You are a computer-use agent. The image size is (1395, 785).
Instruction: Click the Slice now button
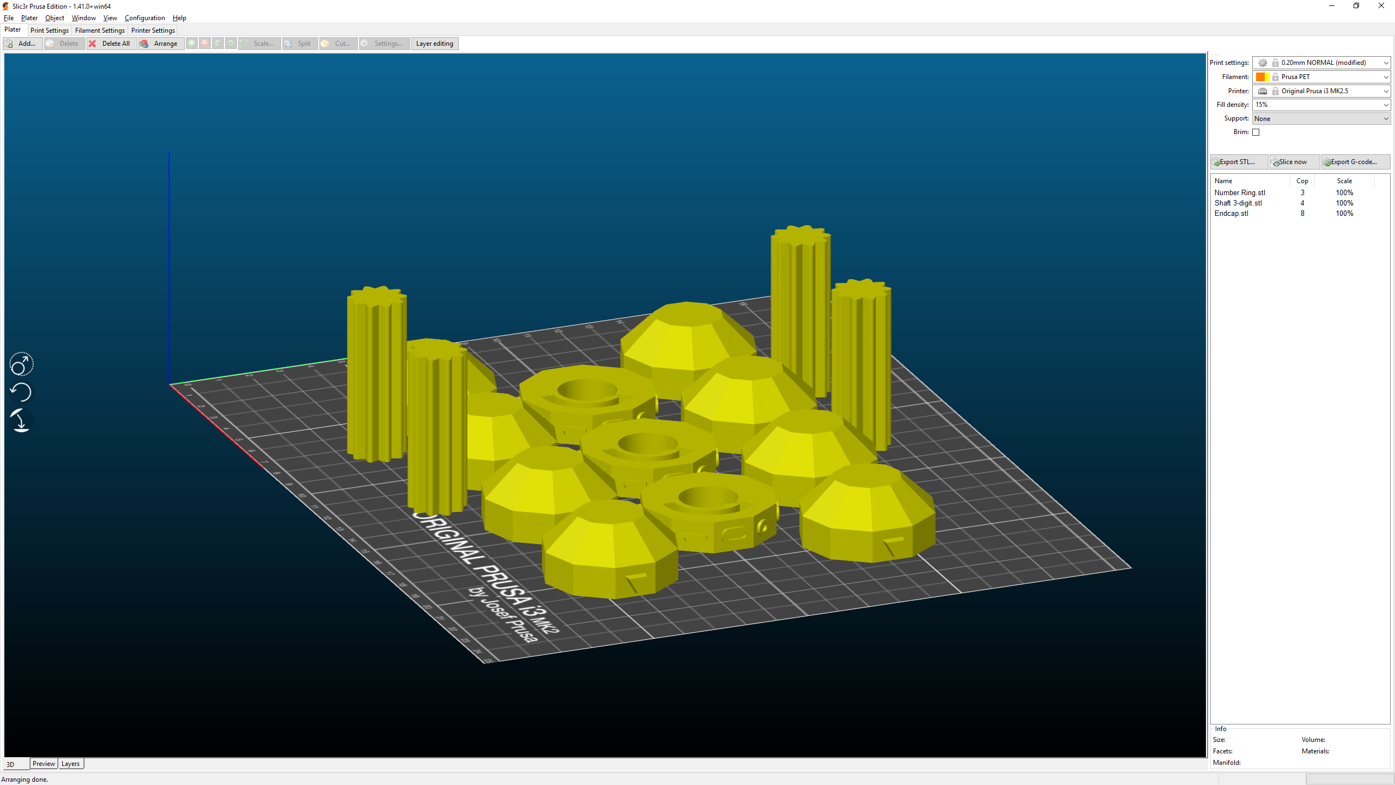click(1294, 162)
